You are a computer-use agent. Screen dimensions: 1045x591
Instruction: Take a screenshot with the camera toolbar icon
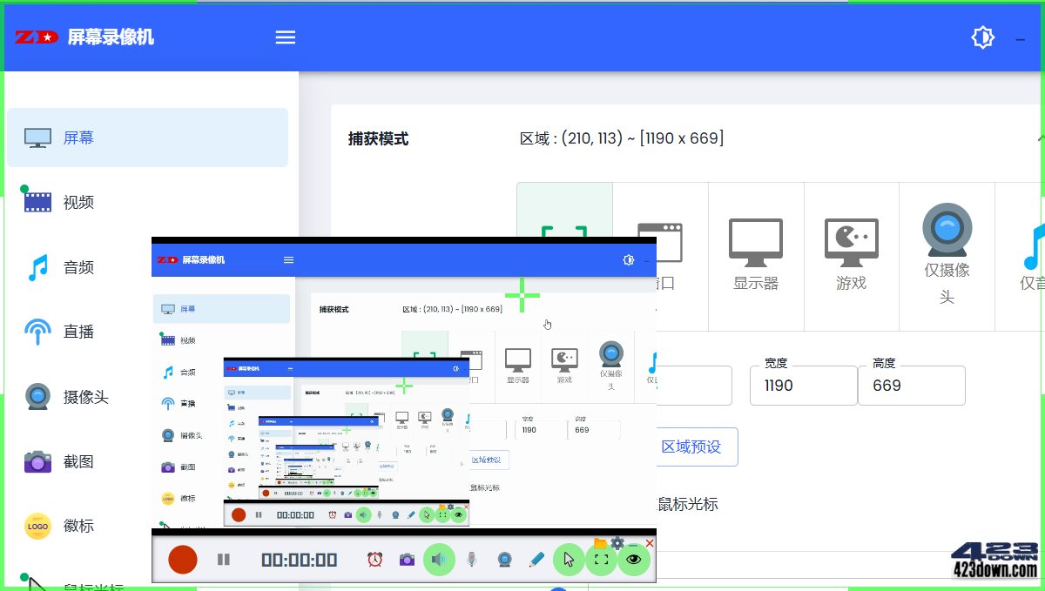click(x=407, y=560)
